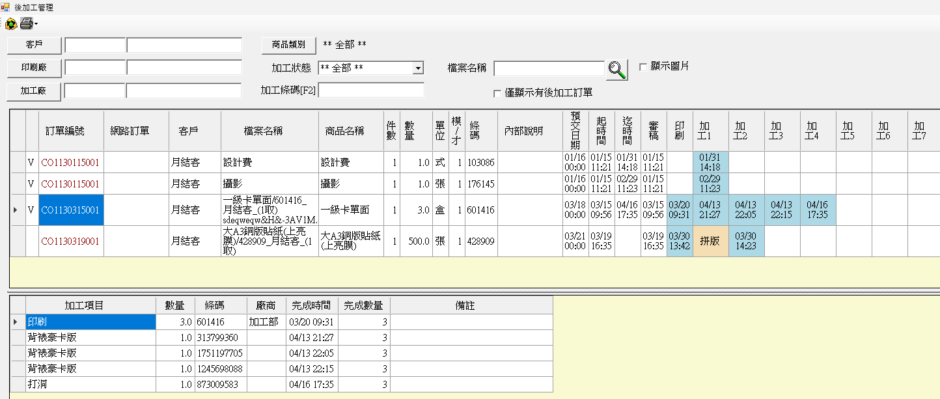
Task: Focus the narrow code field beside 加工廠
Action: tap(95, 91)
